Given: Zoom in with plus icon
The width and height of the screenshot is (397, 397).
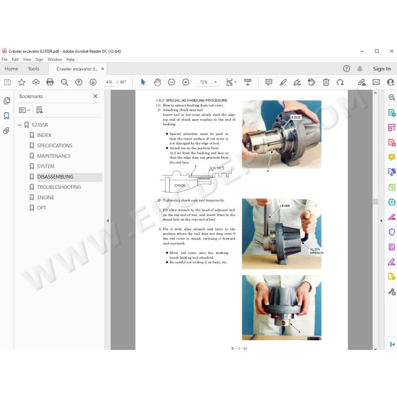Looking at the screenshot, I should pos(185,82).
